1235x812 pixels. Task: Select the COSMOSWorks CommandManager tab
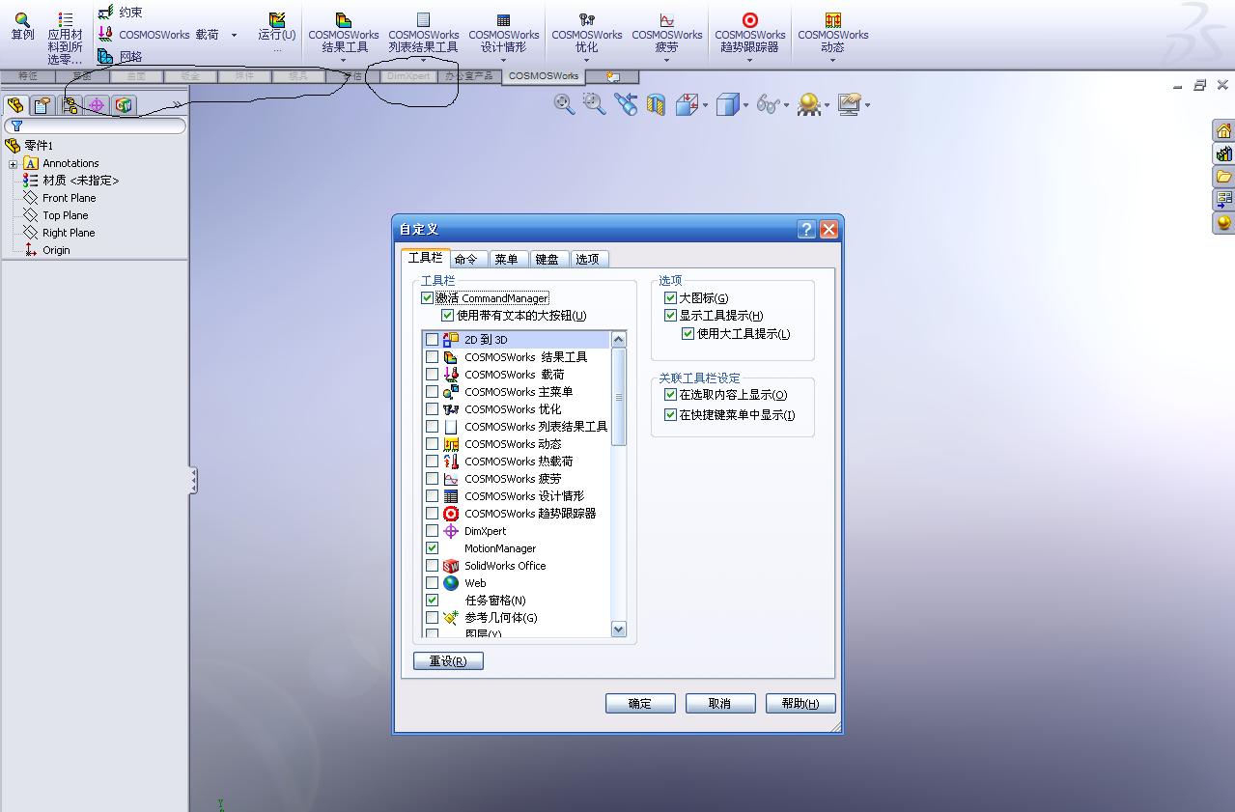pyautogui.click(x=544, y=76)
